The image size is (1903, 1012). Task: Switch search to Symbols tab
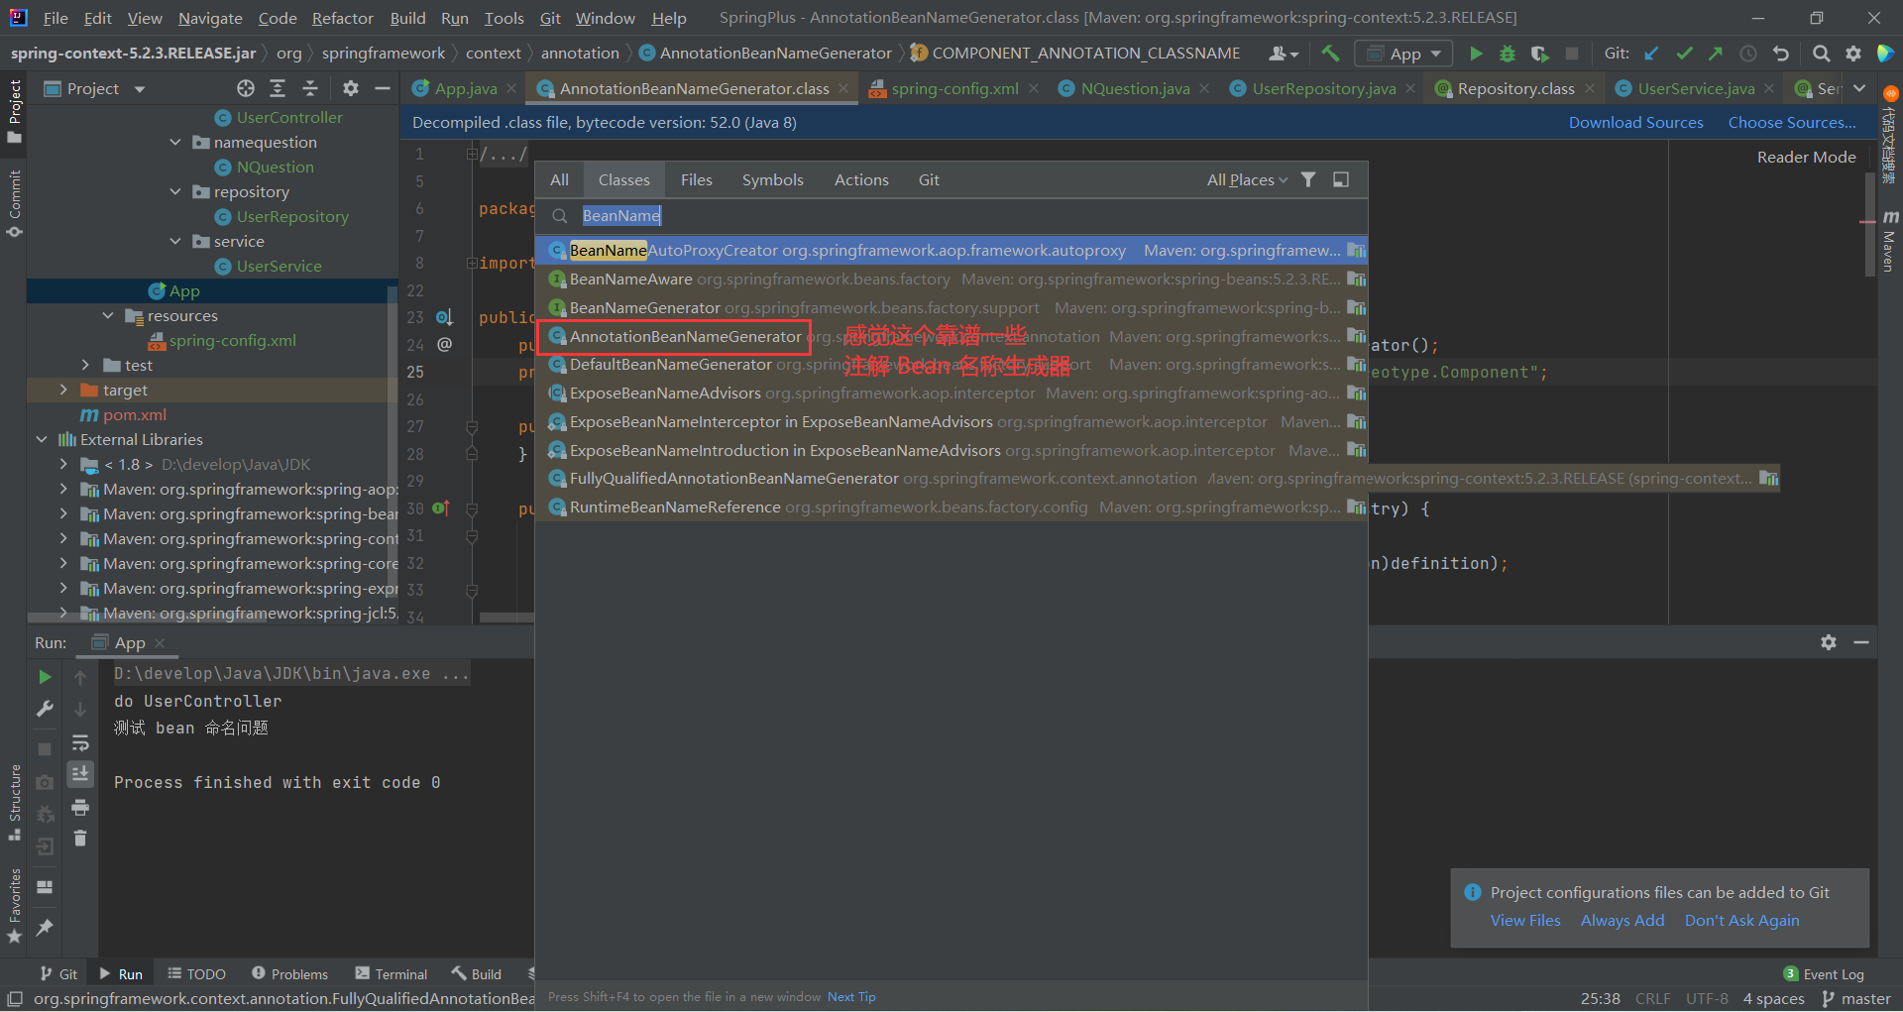[x=772, y=179]
